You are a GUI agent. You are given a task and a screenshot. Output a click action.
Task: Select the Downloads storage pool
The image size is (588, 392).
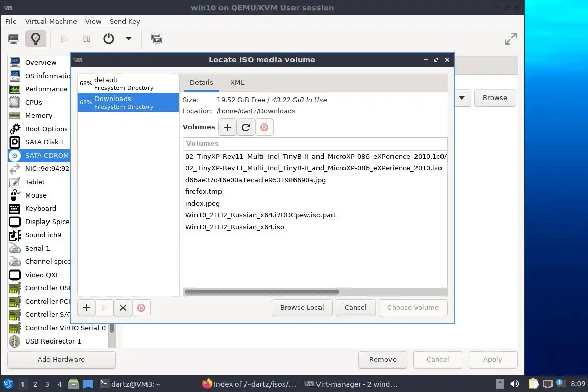pos(128,103)
